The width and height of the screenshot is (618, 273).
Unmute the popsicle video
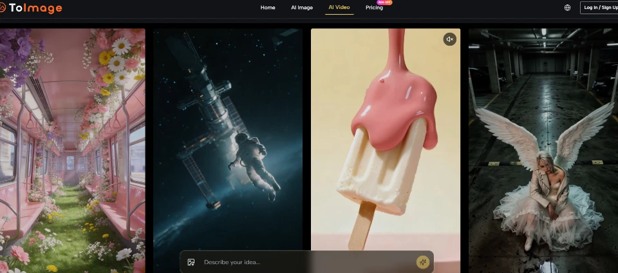(450, 39)
